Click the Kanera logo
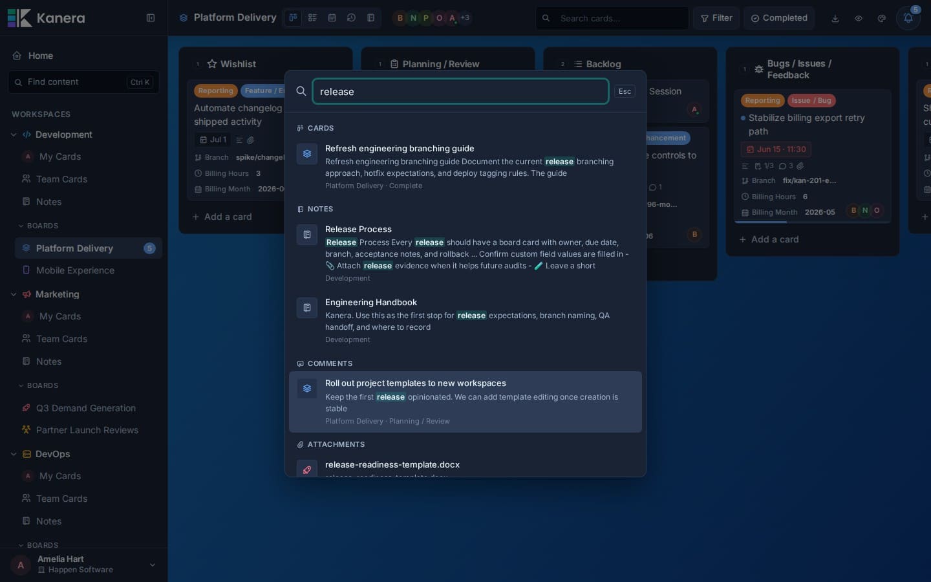Screen dimensions: 931x582 point(46,18)
